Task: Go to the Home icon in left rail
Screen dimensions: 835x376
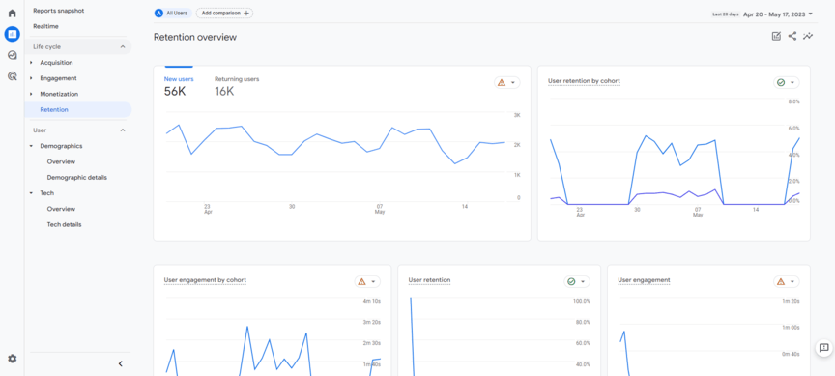Action: (12, 14)
